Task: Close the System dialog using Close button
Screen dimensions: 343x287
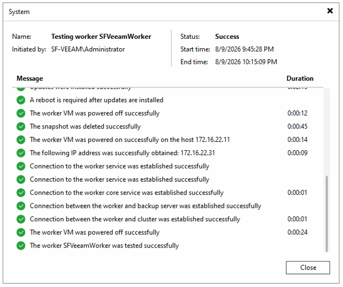Action: coord(308,267)
